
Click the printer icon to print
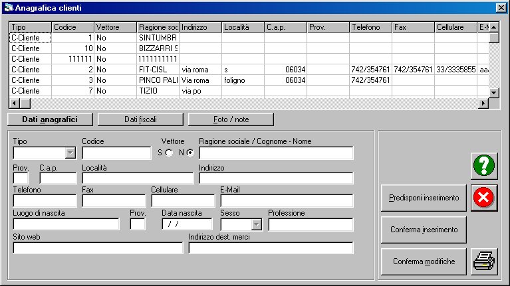click(483, 261)
